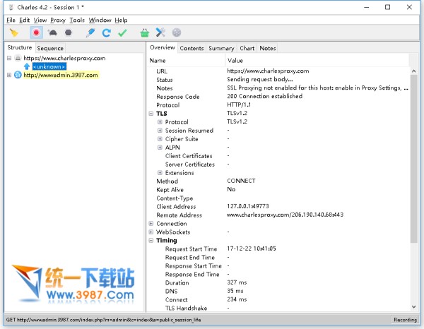424x329 pixels.
Task: Collapse the TLS section
Action: tap(151, 114)
